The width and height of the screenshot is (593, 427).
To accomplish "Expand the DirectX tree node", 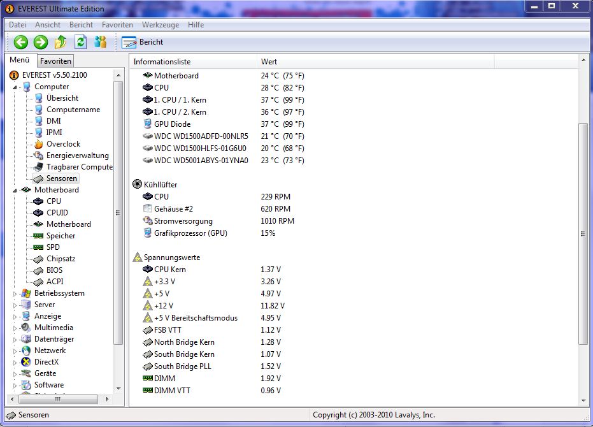I will (15, 363).
